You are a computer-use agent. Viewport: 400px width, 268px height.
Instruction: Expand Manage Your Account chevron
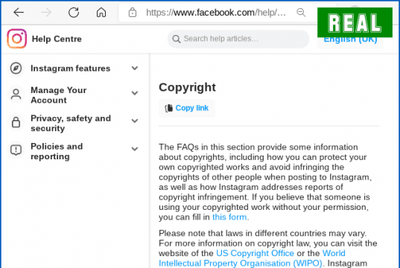(135, 93)
